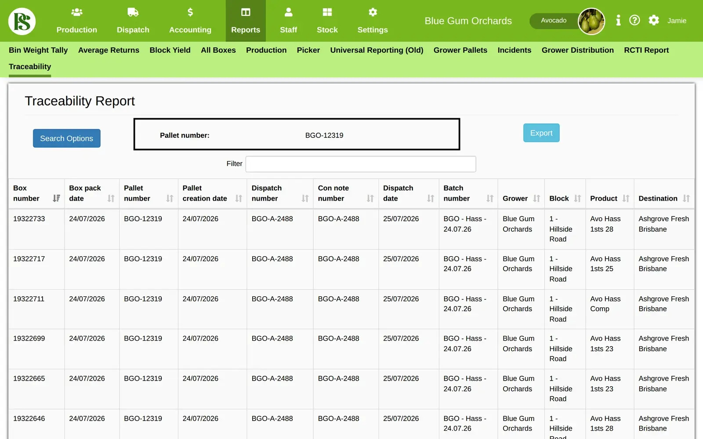Open the Accounting dollar icon
This screenshot has width=703, height=439.
[x=190, y=12]
